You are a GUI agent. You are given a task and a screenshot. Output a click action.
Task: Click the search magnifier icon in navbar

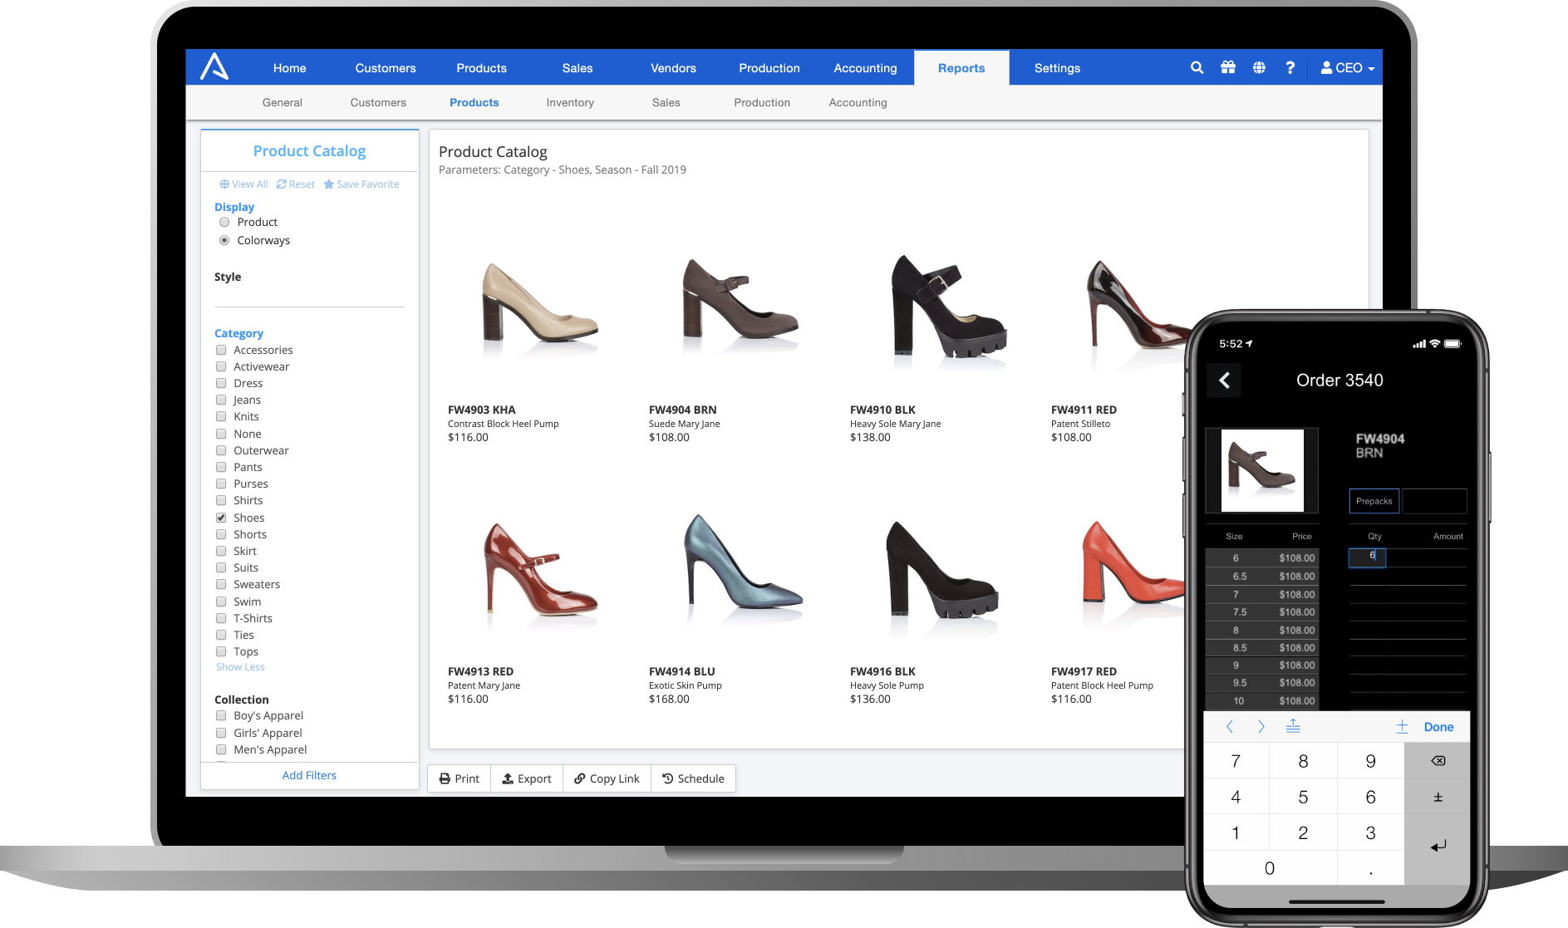[x=1197, y=68]
